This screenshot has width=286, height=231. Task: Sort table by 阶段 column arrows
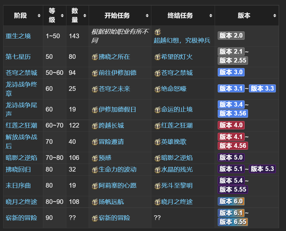coord(39,16)
